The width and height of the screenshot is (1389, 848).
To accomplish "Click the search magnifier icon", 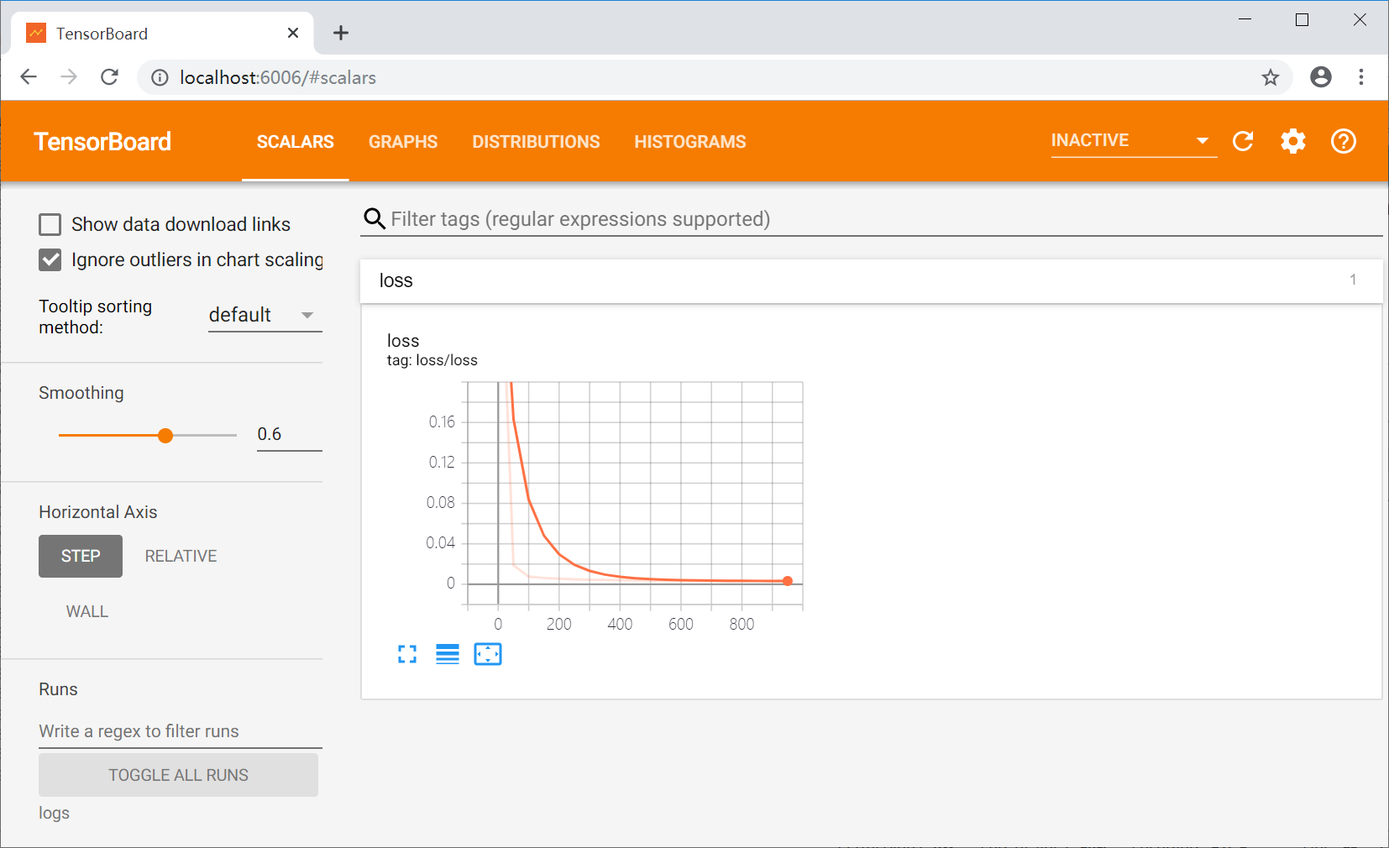I will [375, 219].
